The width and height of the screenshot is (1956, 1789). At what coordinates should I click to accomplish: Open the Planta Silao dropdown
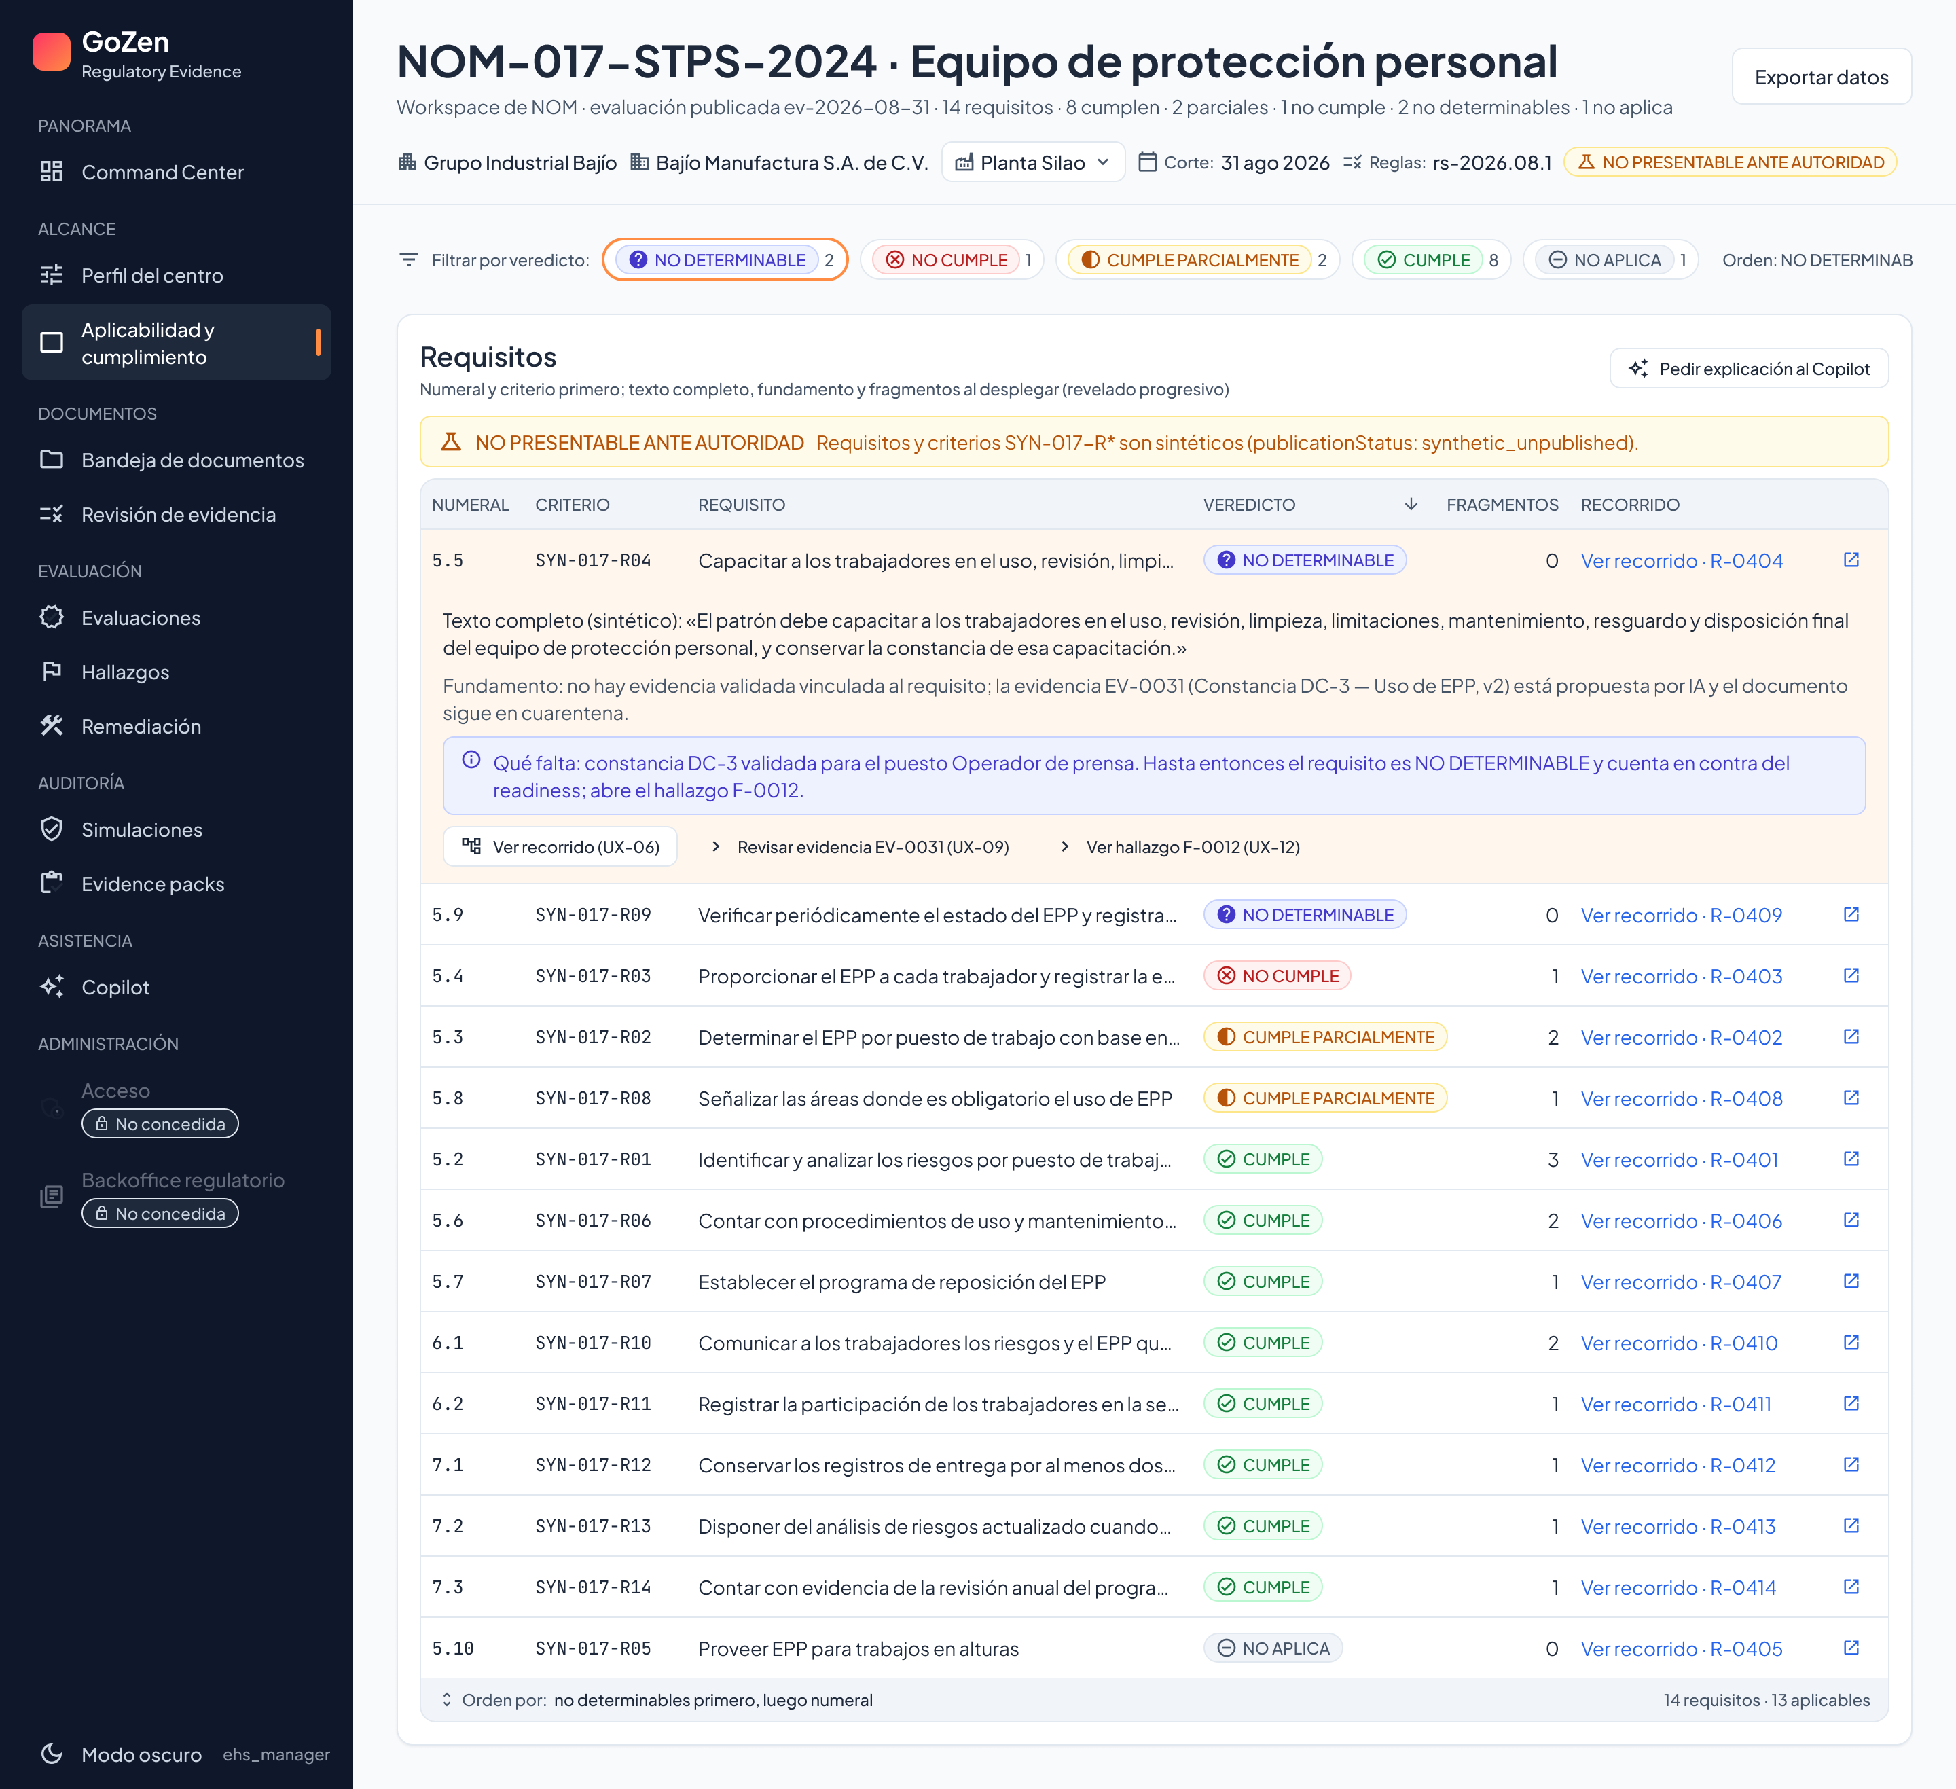1032,162
